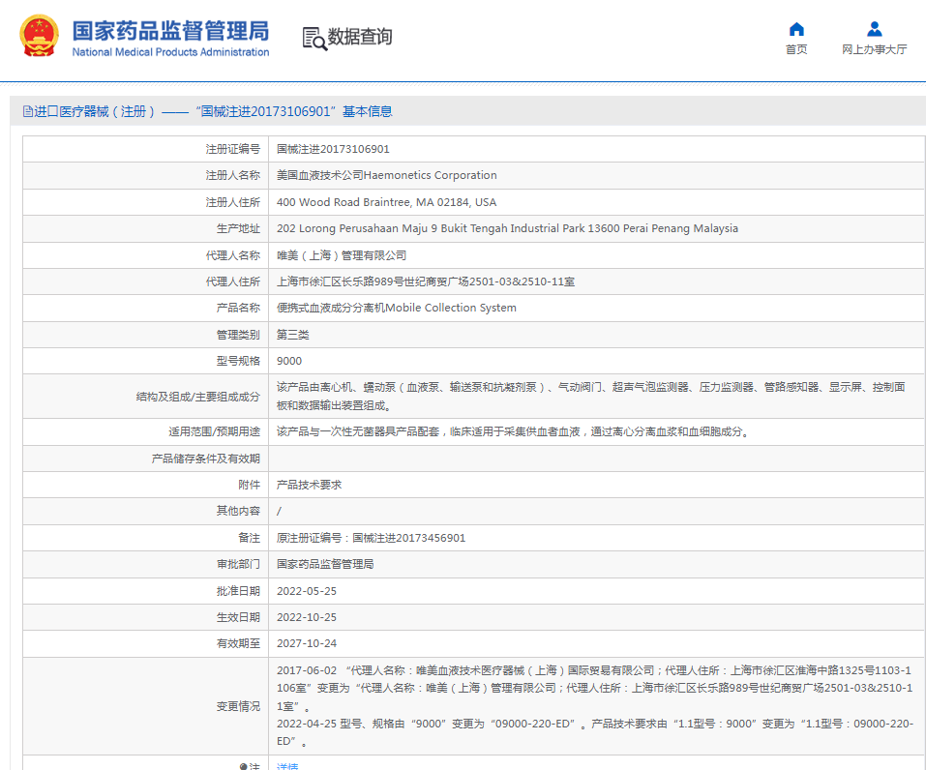Click the document icon before 进口医疗器械
This screenshot has height=770, width=926.
click(27, 112)
